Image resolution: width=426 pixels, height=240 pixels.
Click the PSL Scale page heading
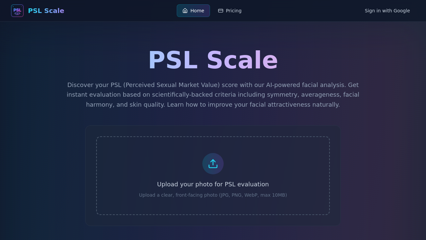point(213,60)
